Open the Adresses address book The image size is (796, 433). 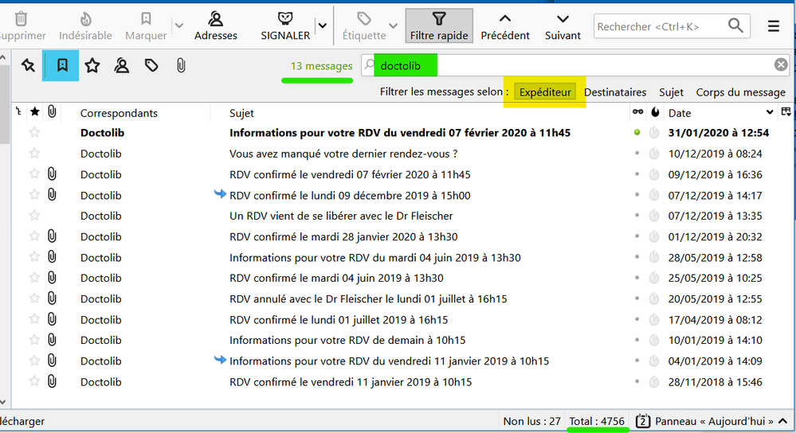click(216, 26)
